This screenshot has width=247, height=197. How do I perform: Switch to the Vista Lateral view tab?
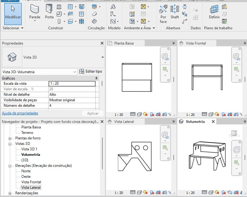coord(124,122)
